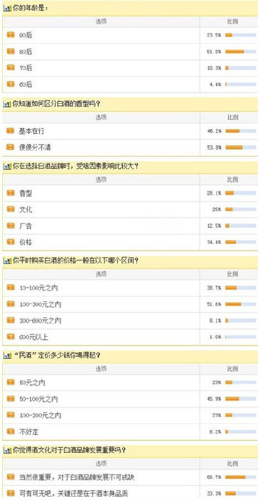260x500 pixels.
Task: Click the number badge next to 600元以上
Action: 11,337
